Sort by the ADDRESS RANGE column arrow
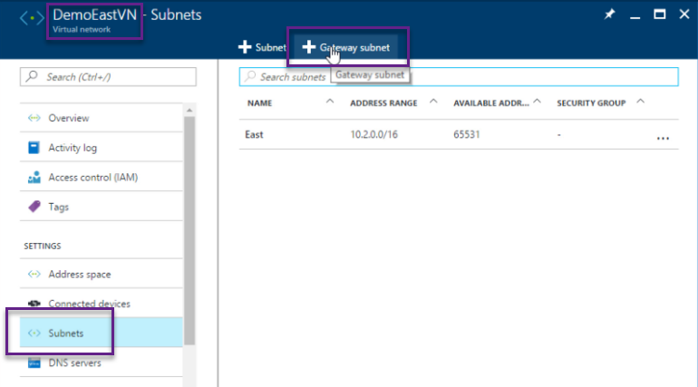 pos(433,102)
